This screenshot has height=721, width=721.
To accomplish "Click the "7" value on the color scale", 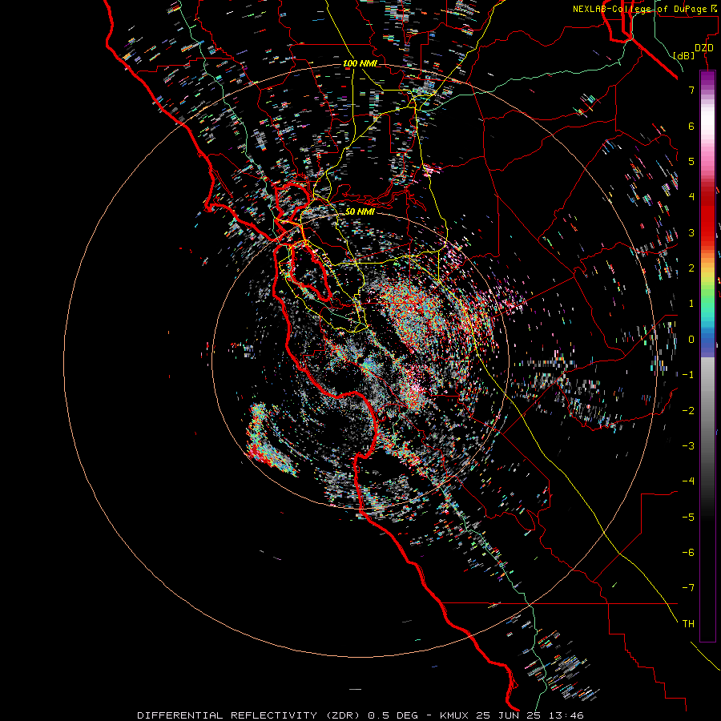I will [691, 90].
